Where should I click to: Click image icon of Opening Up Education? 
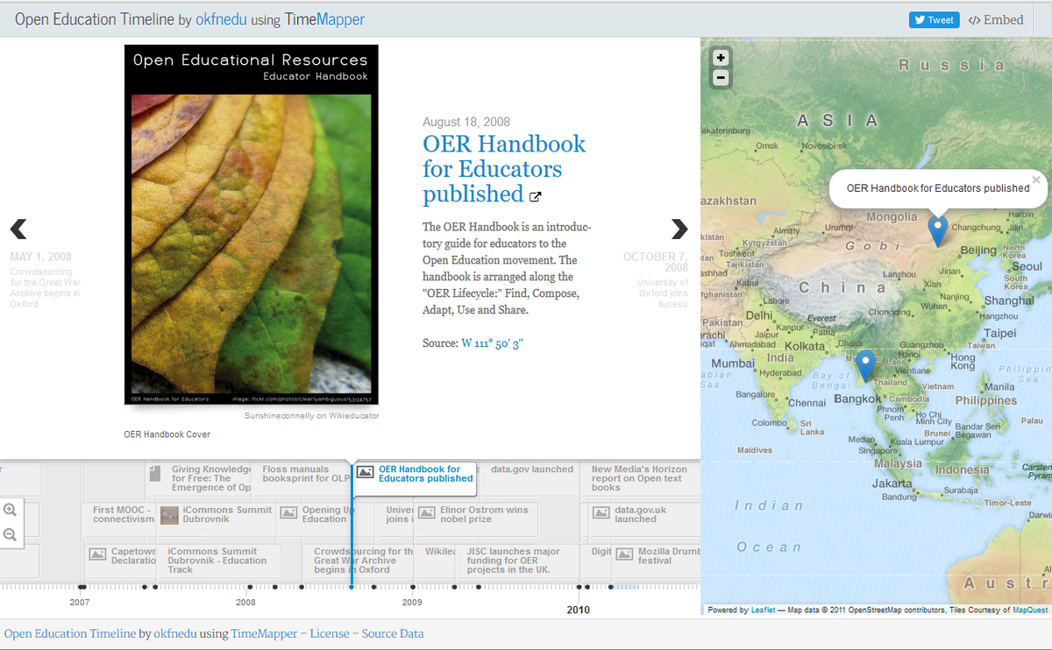pyautogui.click(x=288, y=512)
